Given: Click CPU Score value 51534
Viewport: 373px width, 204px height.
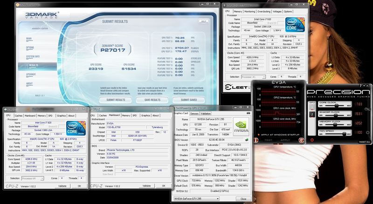Looking at the screenshot, I should [129, 69].
